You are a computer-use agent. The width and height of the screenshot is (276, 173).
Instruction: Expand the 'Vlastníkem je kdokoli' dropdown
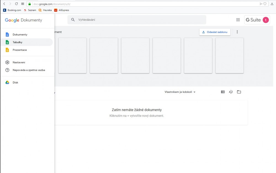click(x=180, y=92)
